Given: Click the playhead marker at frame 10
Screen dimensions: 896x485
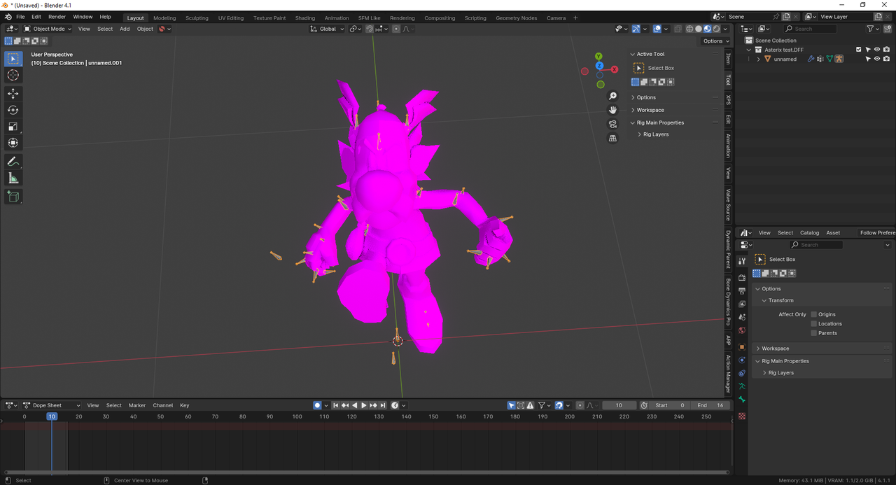Looking at the screenshot, I should pyautogui.click(x=52, y=416).
